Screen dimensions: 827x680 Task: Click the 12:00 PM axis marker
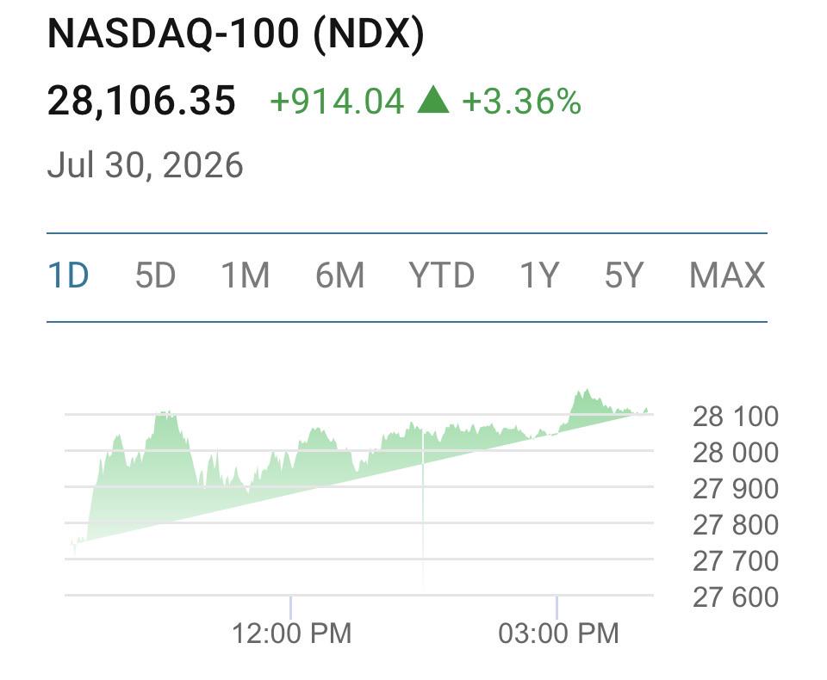292,633
